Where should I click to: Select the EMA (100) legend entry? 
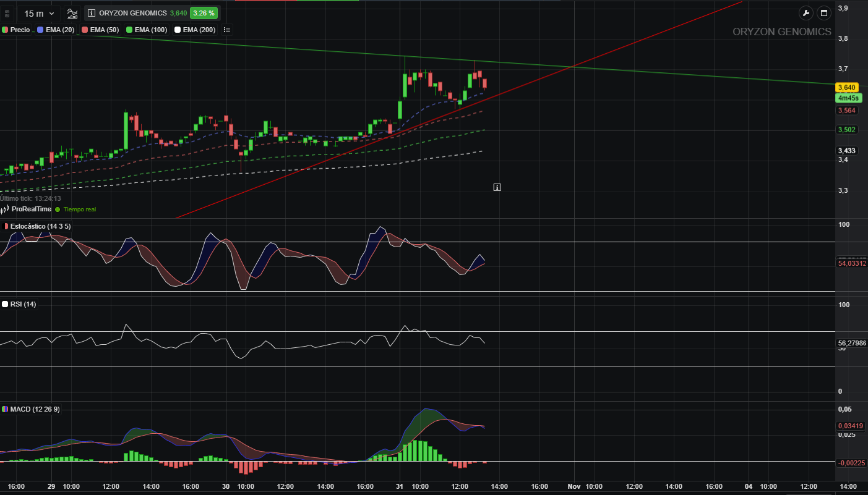[147, 30]
